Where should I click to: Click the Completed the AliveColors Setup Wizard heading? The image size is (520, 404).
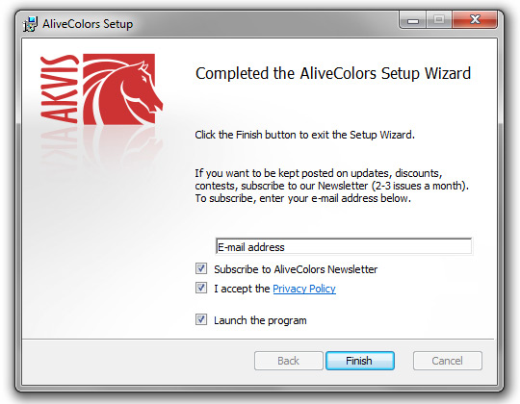[333, 73]
